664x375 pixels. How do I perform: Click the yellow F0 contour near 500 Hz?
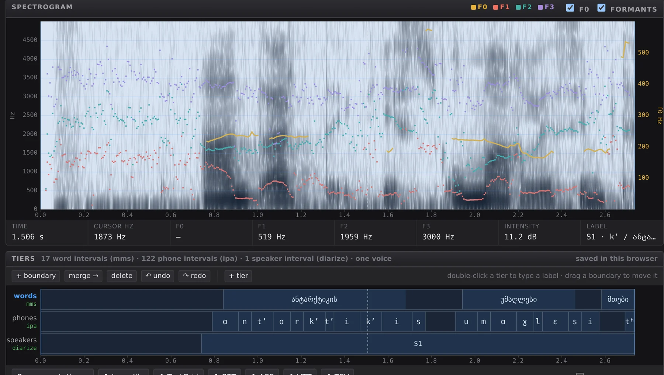coord(625,49)
